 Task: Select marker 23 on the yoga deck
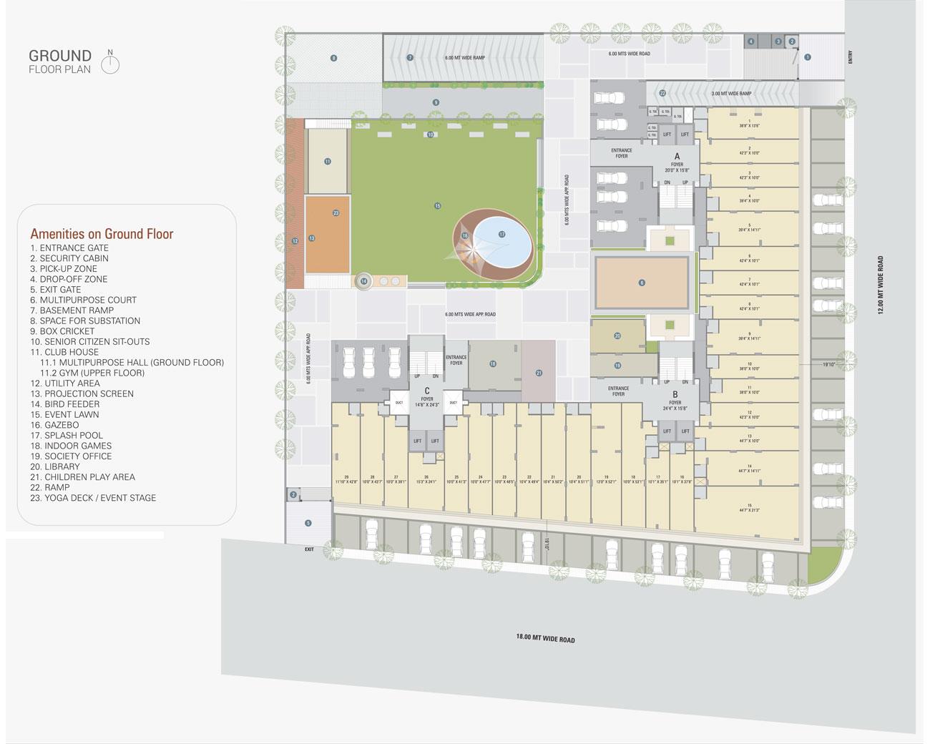click(336, 213)
